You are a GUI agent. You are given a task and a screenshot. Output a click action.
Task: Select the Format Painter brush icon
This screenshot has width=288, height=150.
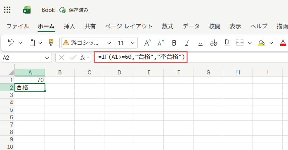click(x=51, y=43)
